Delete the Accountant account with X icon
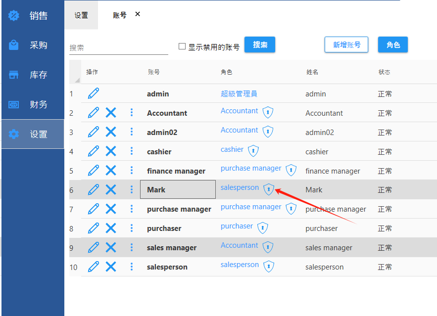 pyautogui.click(x=111, y=113)
